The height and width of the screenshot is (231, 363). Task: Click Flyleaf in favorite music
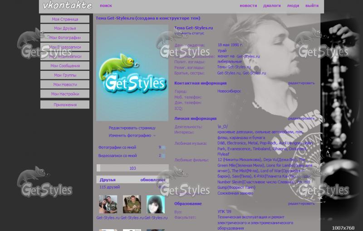[223, 154]
